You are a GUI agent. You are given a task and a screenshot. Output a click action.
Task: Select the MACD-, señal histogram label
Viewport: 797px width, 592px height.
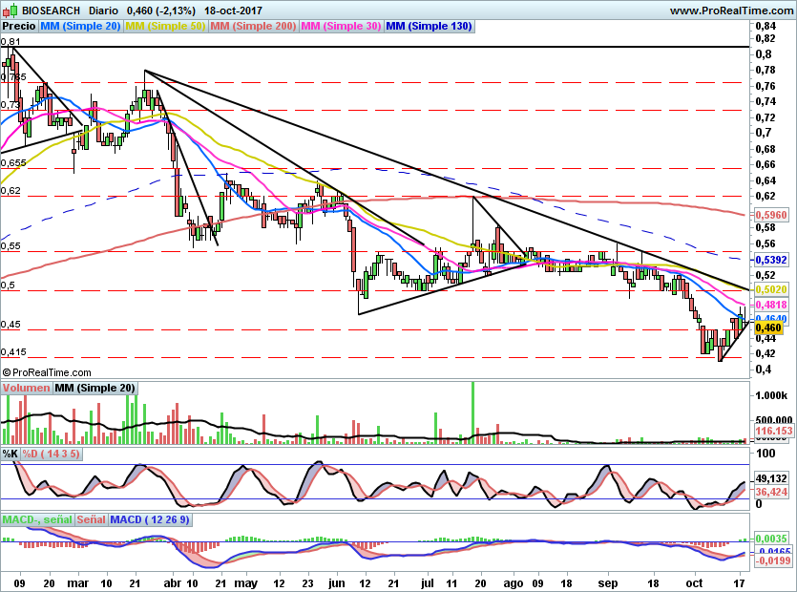(x=37, y=519)
